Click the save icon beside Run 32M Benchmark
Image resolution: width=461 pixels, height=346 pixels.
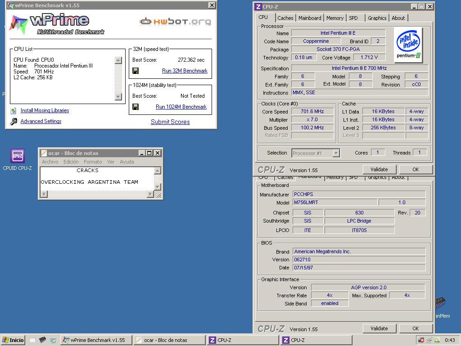coord(136,71)
